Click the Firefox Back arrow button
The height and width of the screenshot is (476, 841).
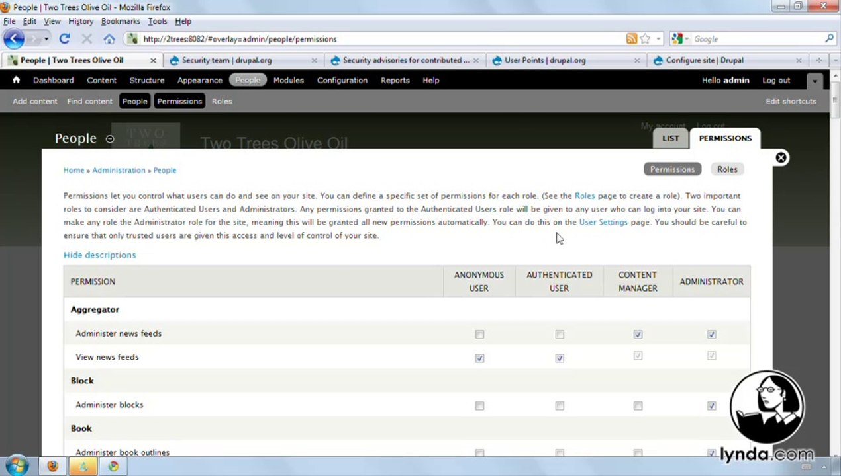14,39
